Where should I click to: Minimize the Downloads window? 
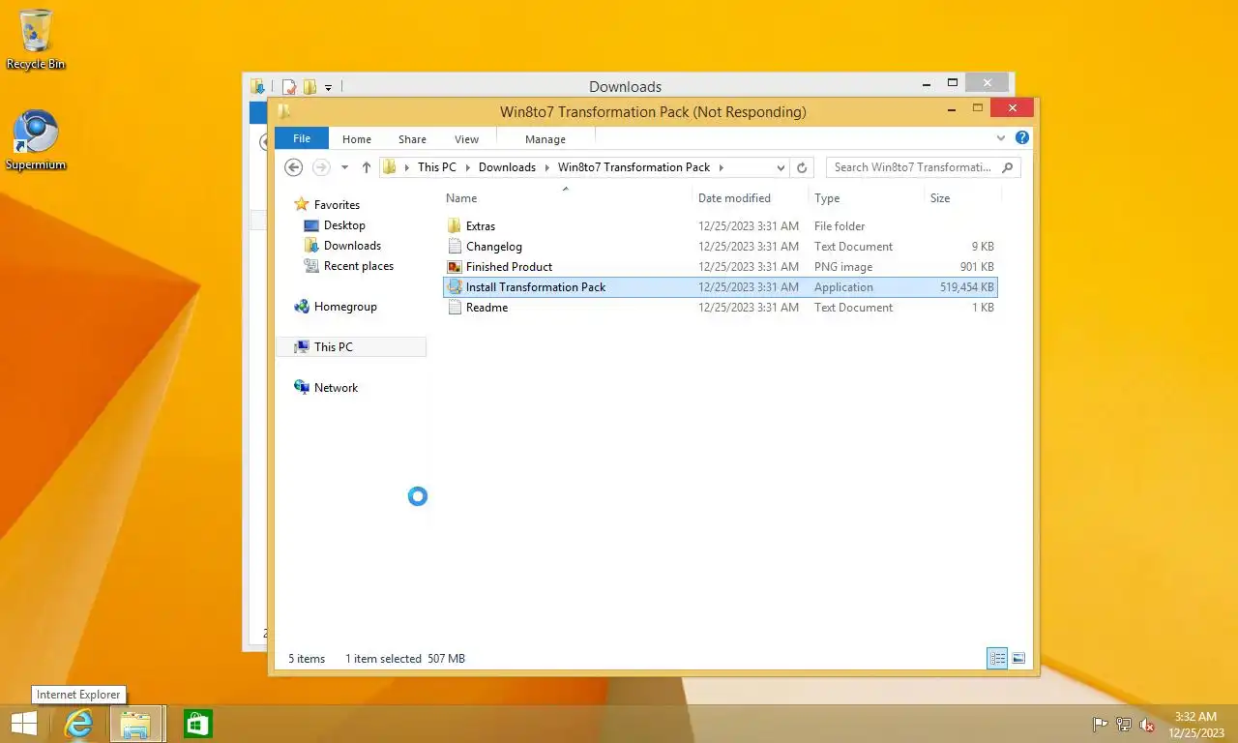tap(927, 83)
